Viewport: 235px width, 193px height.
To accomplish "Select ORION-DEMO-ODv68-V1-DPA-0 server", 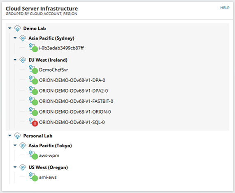I will tap(72, 80).
